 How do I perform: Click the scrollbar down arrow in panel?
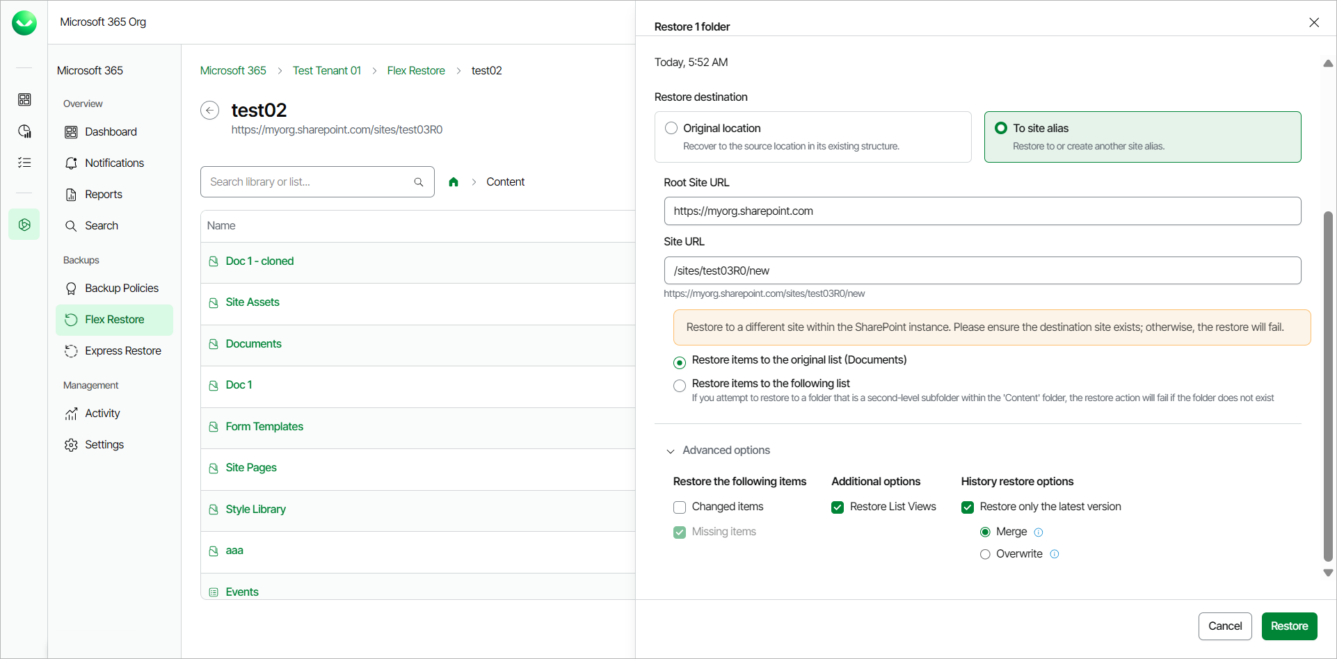click(x=1328, y=573)
